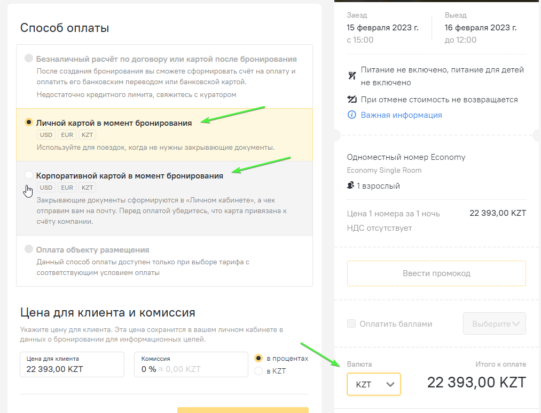Tick the 'Оплатить баллами' checkbox
The height and width of the screenshot is (413, 541).
click(351, 323)
